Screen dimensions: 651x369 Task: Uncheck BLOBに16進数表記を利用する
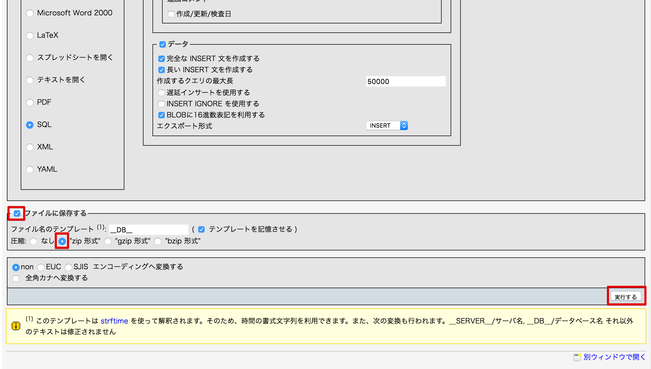click(161, 115)
